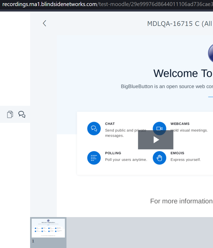Click the blue Emojis hand icon

(x=159, y=158)
